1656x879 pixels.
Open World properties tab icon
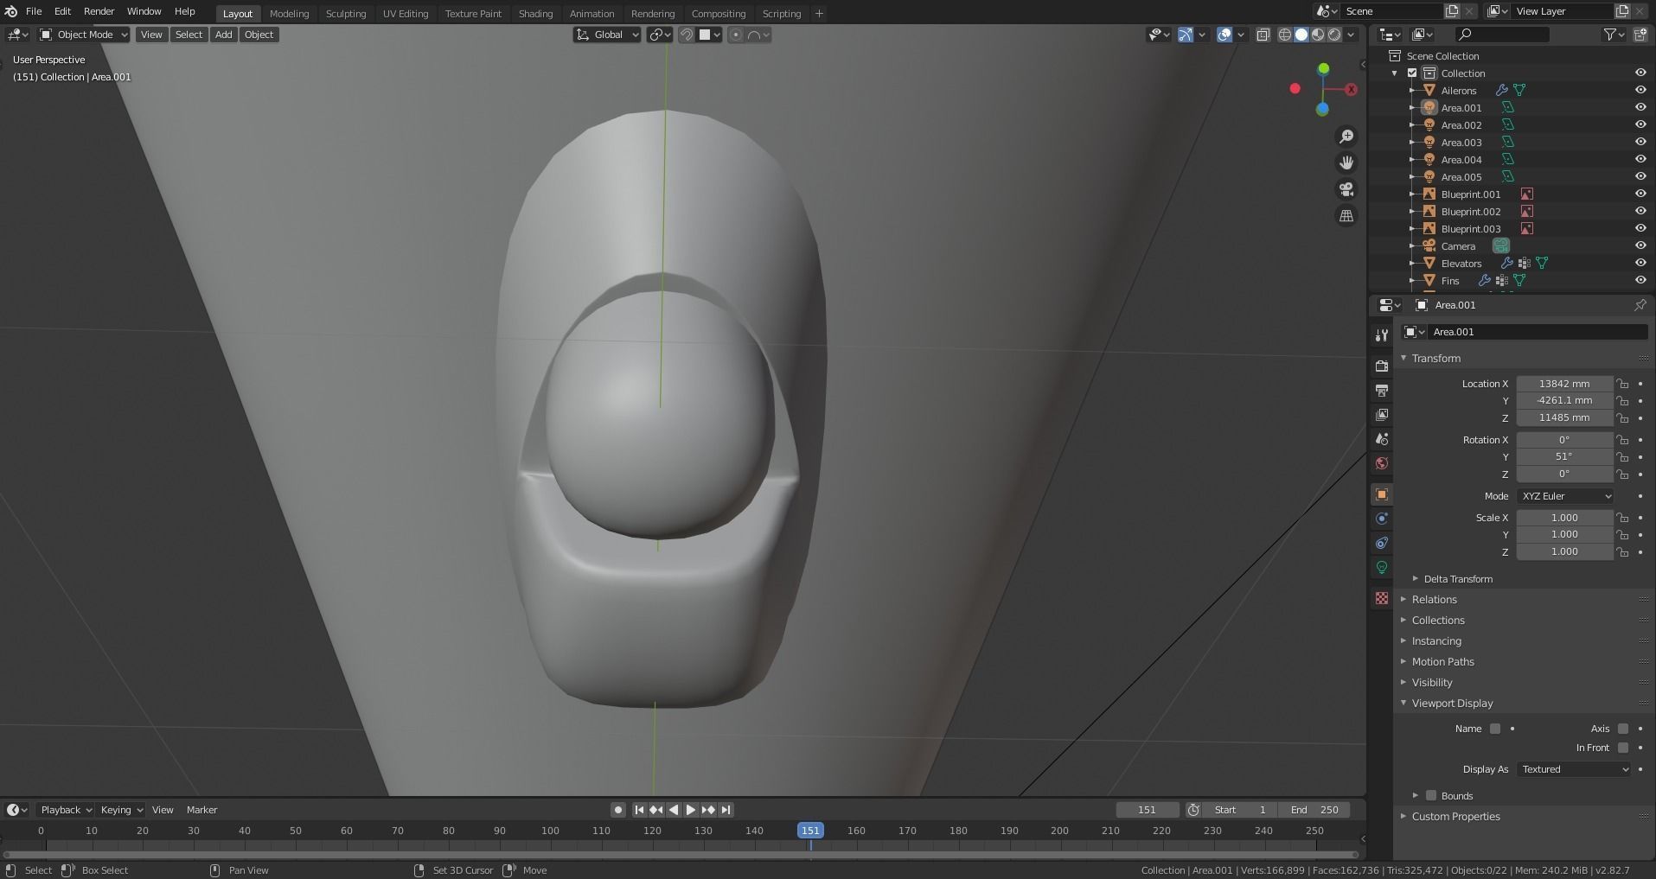coord(1382,463)
